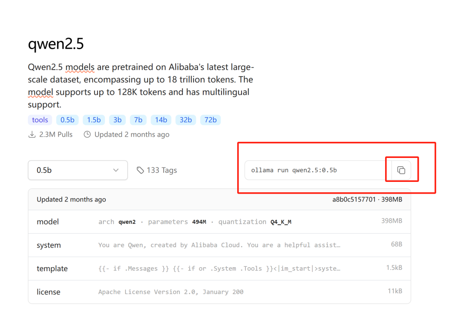
Task: Click the 1.5kB template size
Action: pyautogui.click(x=394, y=268)
